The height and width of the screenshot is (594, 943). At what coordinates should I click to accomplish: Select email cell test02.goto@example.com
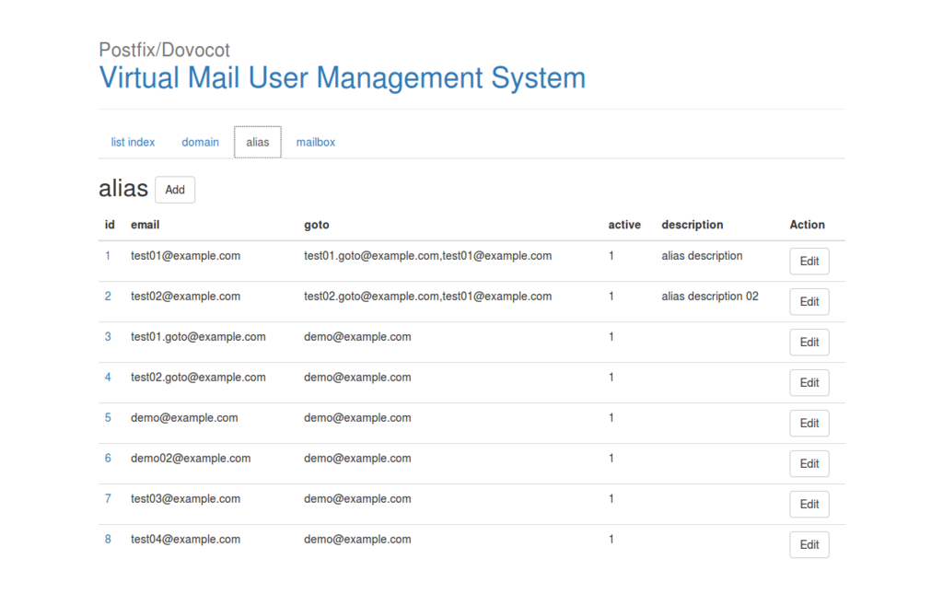198,378
